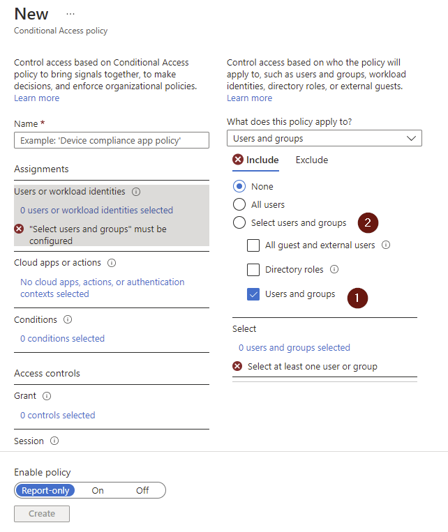Image resolution: width=448 pixels, height=532 pixels.
Task: Click the Grant info icon
Action: point(47,396)
